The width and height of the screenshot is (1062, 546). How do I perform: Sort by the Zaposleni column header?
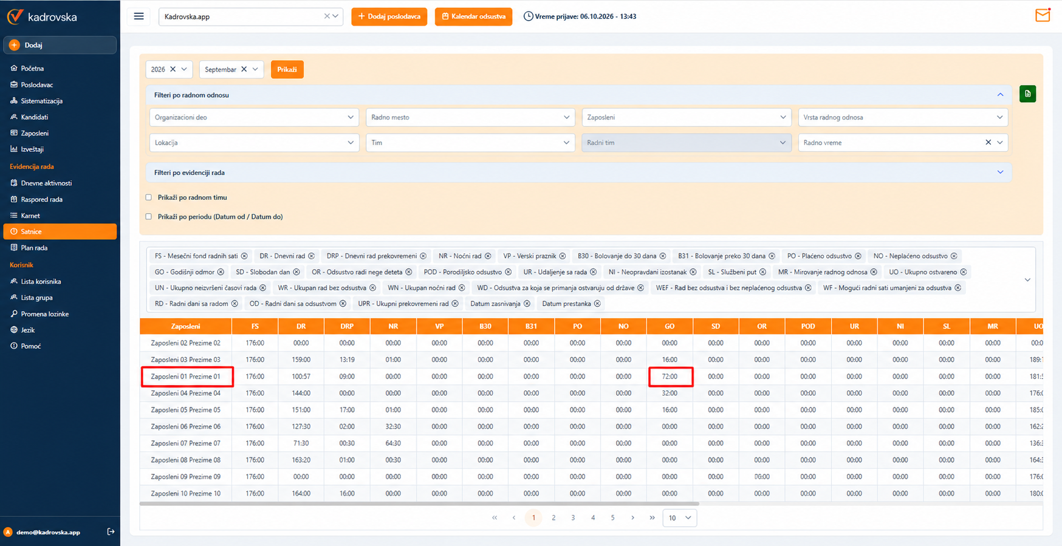[x=185, y=326]
